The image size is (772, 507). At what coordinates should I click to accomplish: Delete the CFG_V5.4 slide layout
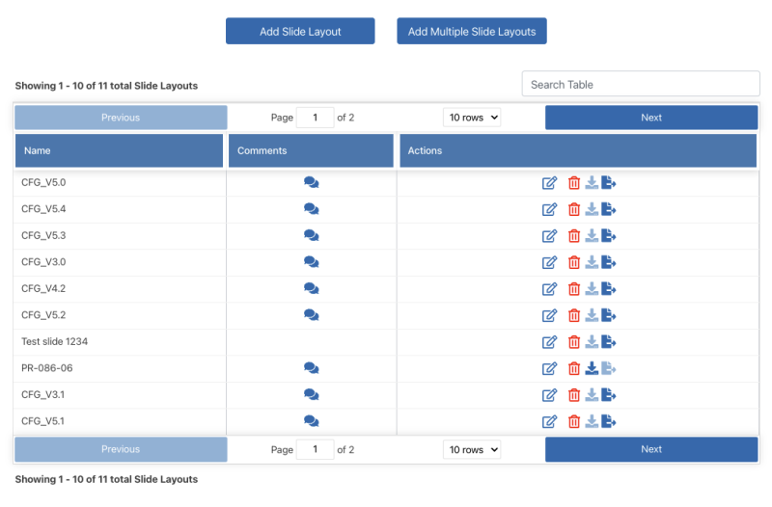(x=574, y=209)
